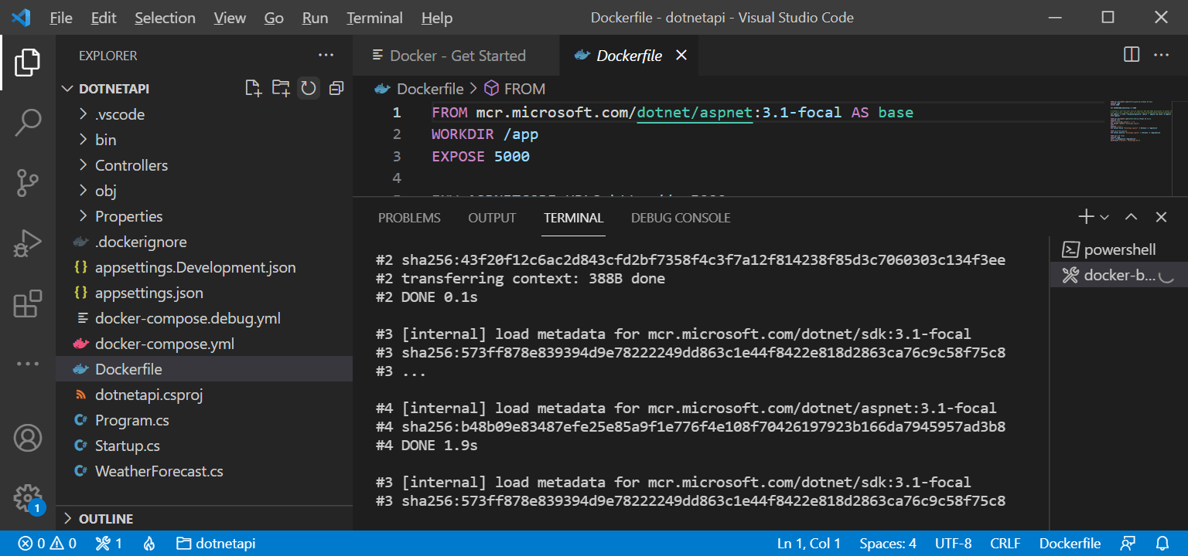Refresh the Explorer file tree
The height and width of the screenshot is (556, 1188).
(309, 88)
